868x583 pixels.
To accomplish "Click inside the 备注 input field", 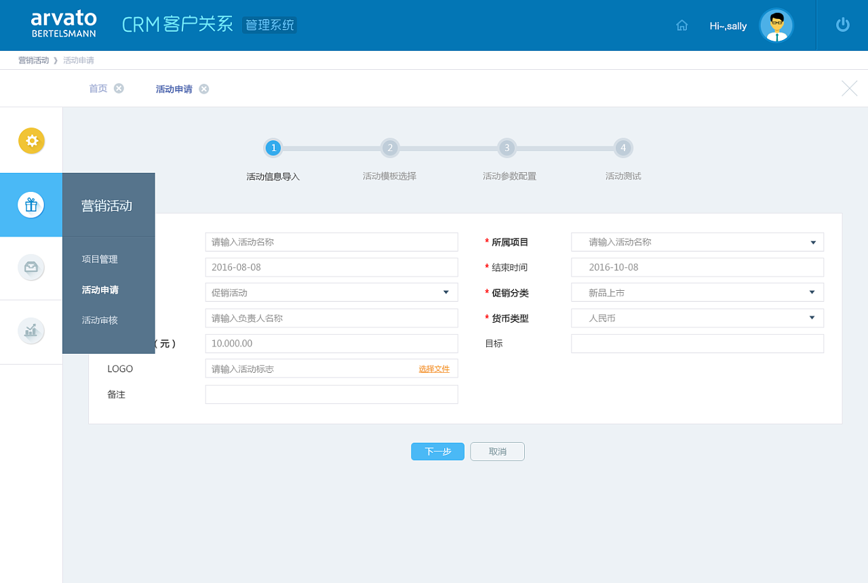I will tap(331, 394).
